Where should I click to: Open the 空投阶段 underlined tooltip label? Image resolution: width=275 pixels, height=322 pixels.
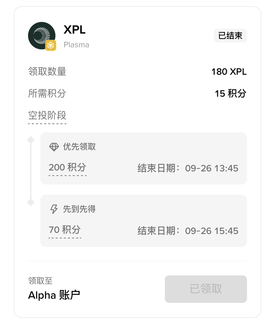(47, 116)
